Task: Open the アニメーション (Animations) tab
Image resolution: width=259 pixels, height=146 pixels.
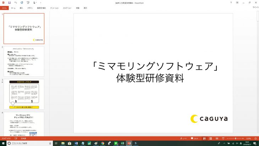Action: [54, 8]
